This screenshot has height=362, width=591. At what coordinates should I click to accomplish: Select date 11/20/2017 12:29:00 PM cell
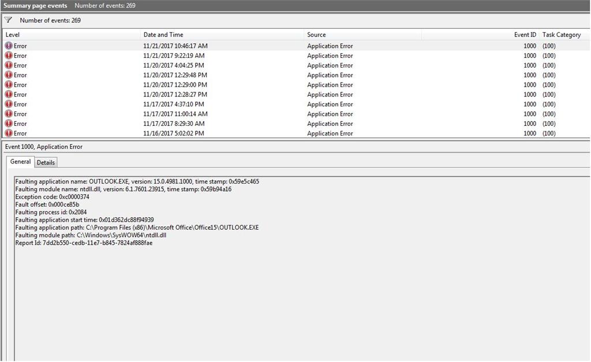click(x=175, y=85)
